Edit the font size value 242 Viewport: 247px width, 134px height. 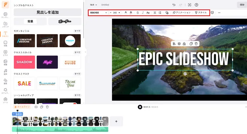click(115, 13)
